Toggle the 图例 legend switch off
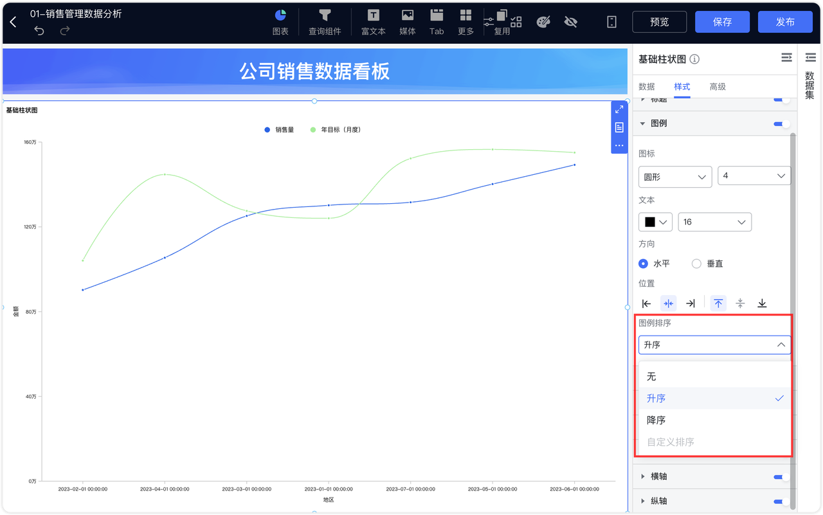Image resolution: width=823 pixels, height=515 pixels. (x=782, y=122)
